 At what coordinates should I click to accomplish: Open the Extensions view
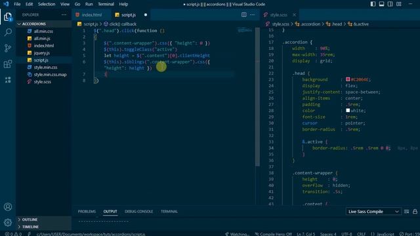[8, 64]
